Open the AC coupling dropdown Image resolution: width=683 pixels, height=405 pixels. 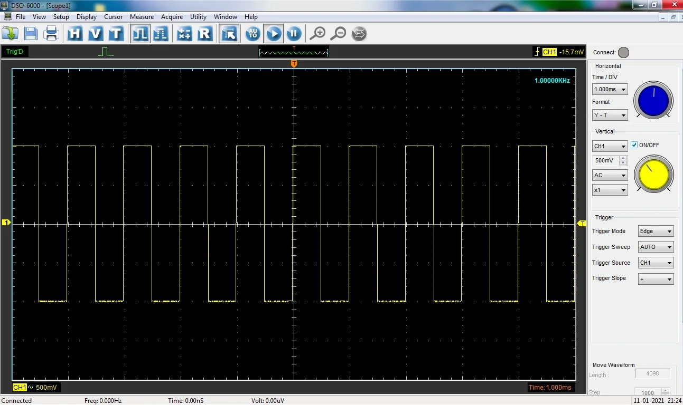coord(610,175)
